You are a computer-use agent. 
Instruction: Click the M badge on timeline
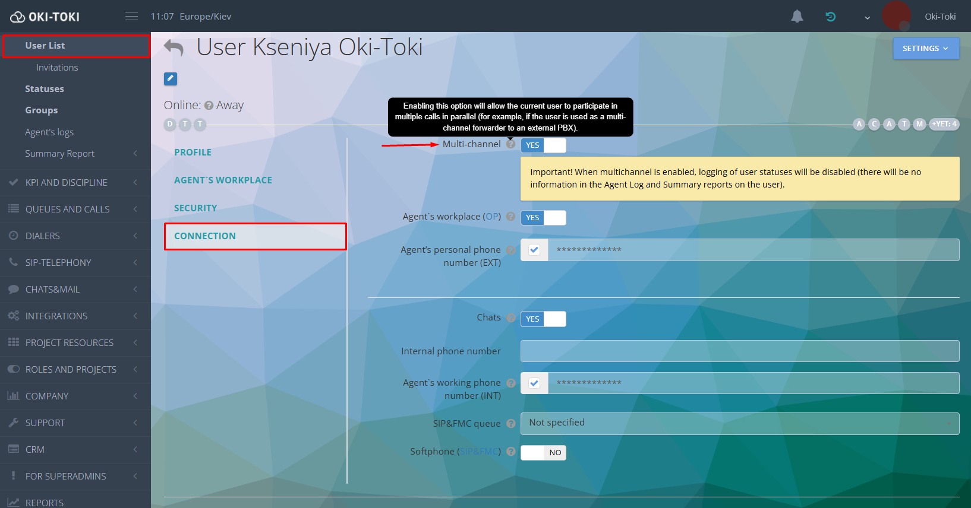coord(919,124)
